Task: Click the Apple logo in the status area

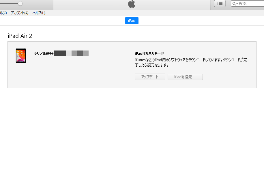Action: click(x=132, y=4)
